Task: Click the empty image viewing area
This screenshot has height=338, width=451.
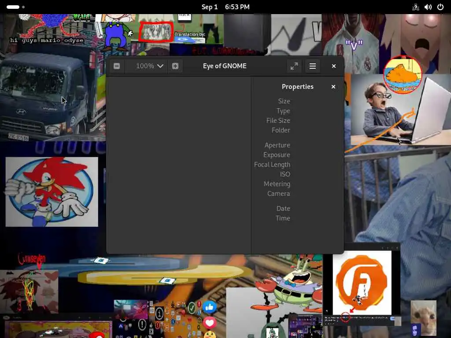Action: point(179,165)
